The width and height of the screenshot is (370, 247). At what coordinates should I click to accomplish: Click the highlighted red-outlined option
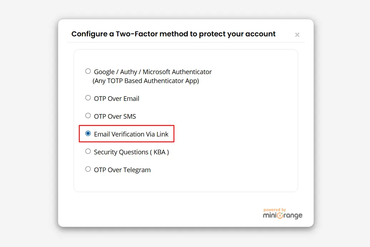[127, 134]
